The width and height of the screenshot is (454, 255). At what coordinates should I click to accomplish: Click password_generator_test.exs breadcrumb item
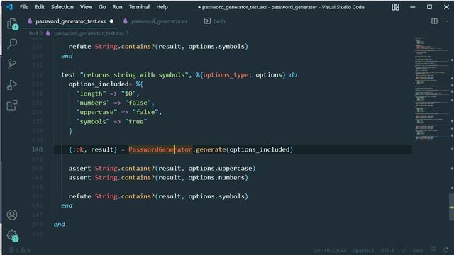click(x=89, y=33)
